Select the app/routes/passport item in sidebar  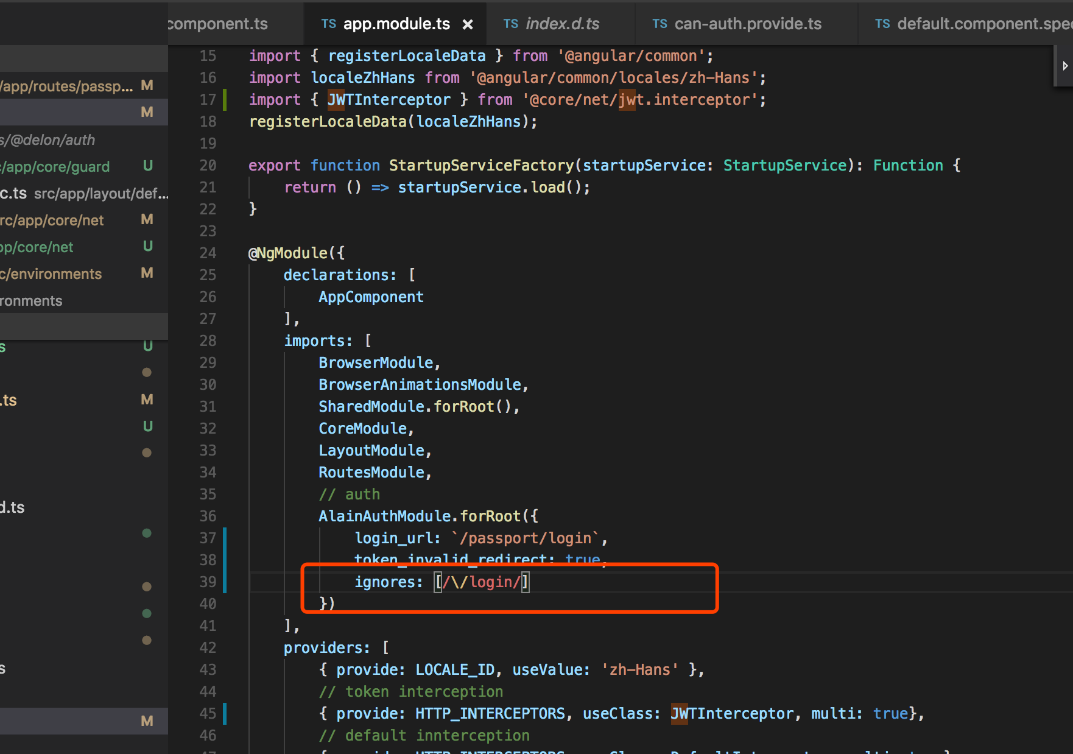pos(67,86)
